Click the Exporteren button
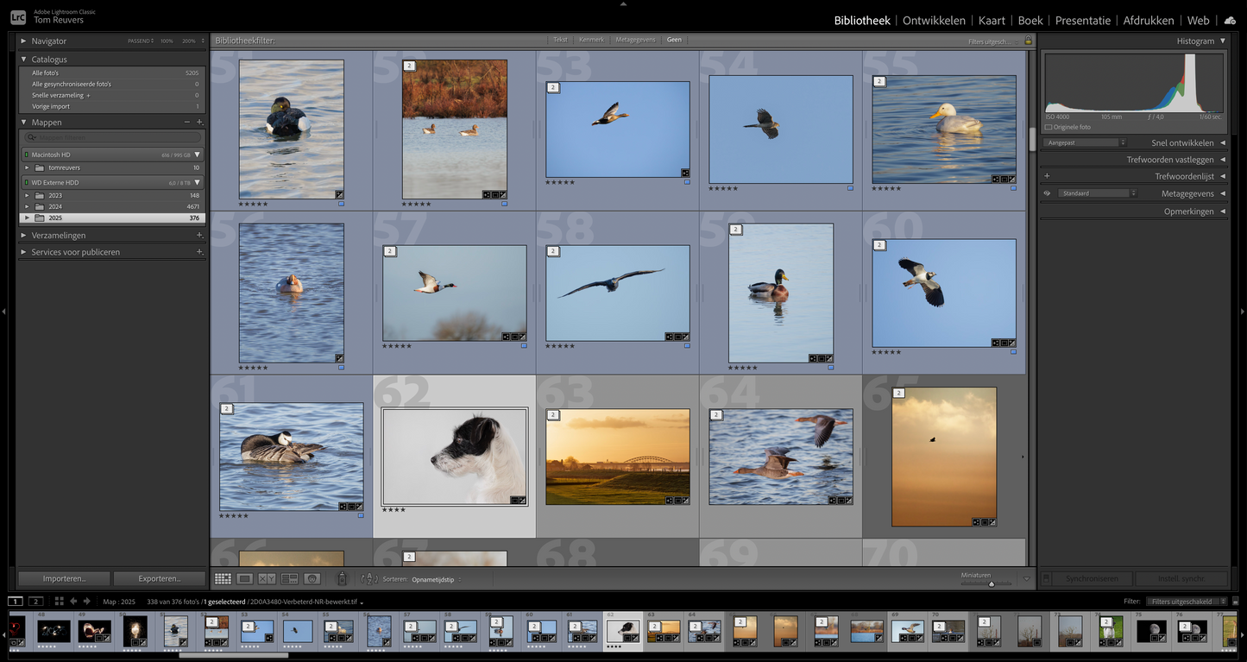 tap(159, 578)
